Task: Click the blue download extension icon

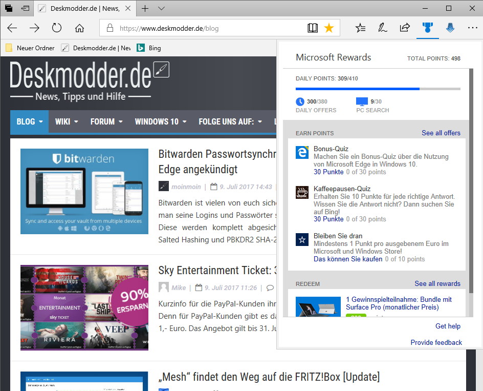Action: click(x=450, y=28)
